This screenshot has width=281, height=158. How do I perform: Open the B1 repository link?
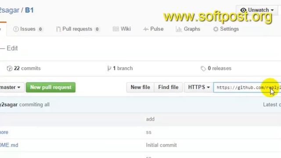point(29,10)
